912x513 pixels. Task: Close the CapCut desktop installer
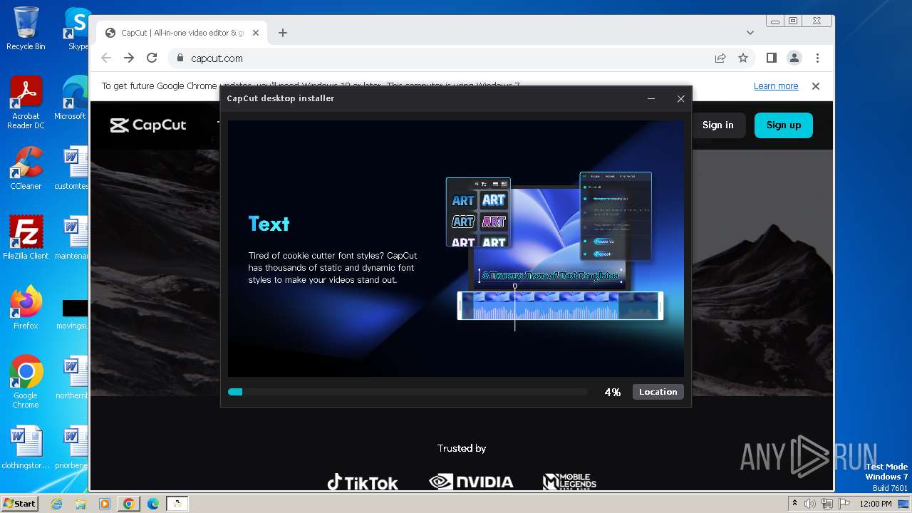[x=680, y=98]
